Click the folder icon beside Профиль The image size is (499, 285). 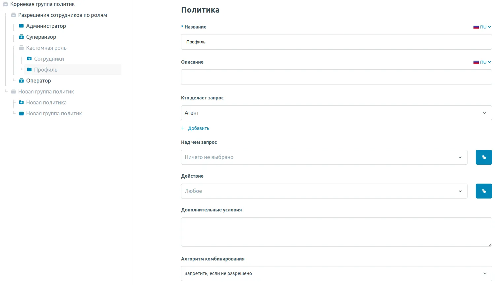29,70
